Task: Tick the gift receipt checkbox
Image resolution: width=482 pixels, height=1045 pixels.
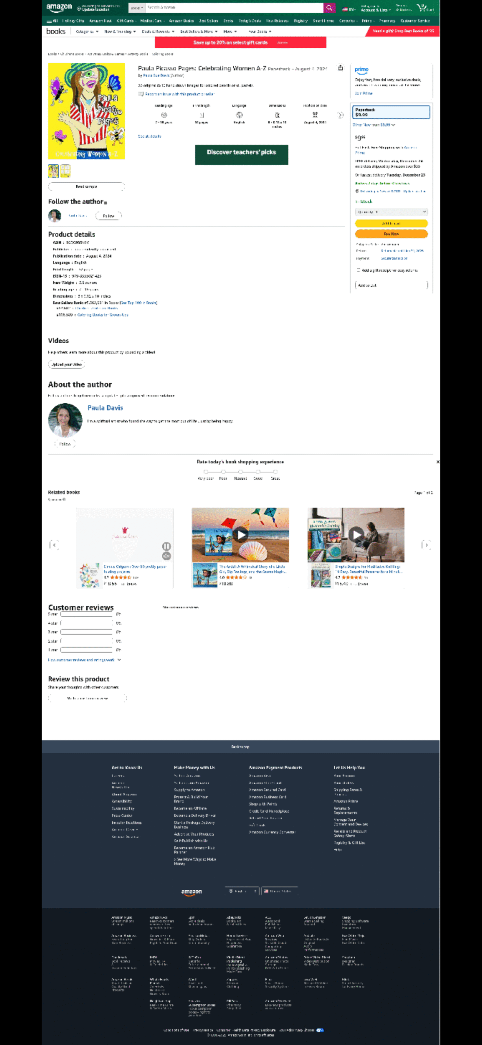Action: pos(358,270)
